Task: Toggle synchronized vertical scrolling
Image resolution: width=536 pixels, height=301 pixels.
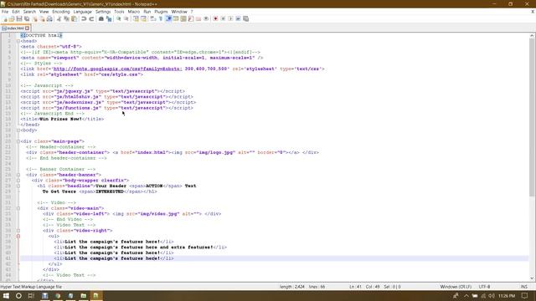Action: click(136, 18)
